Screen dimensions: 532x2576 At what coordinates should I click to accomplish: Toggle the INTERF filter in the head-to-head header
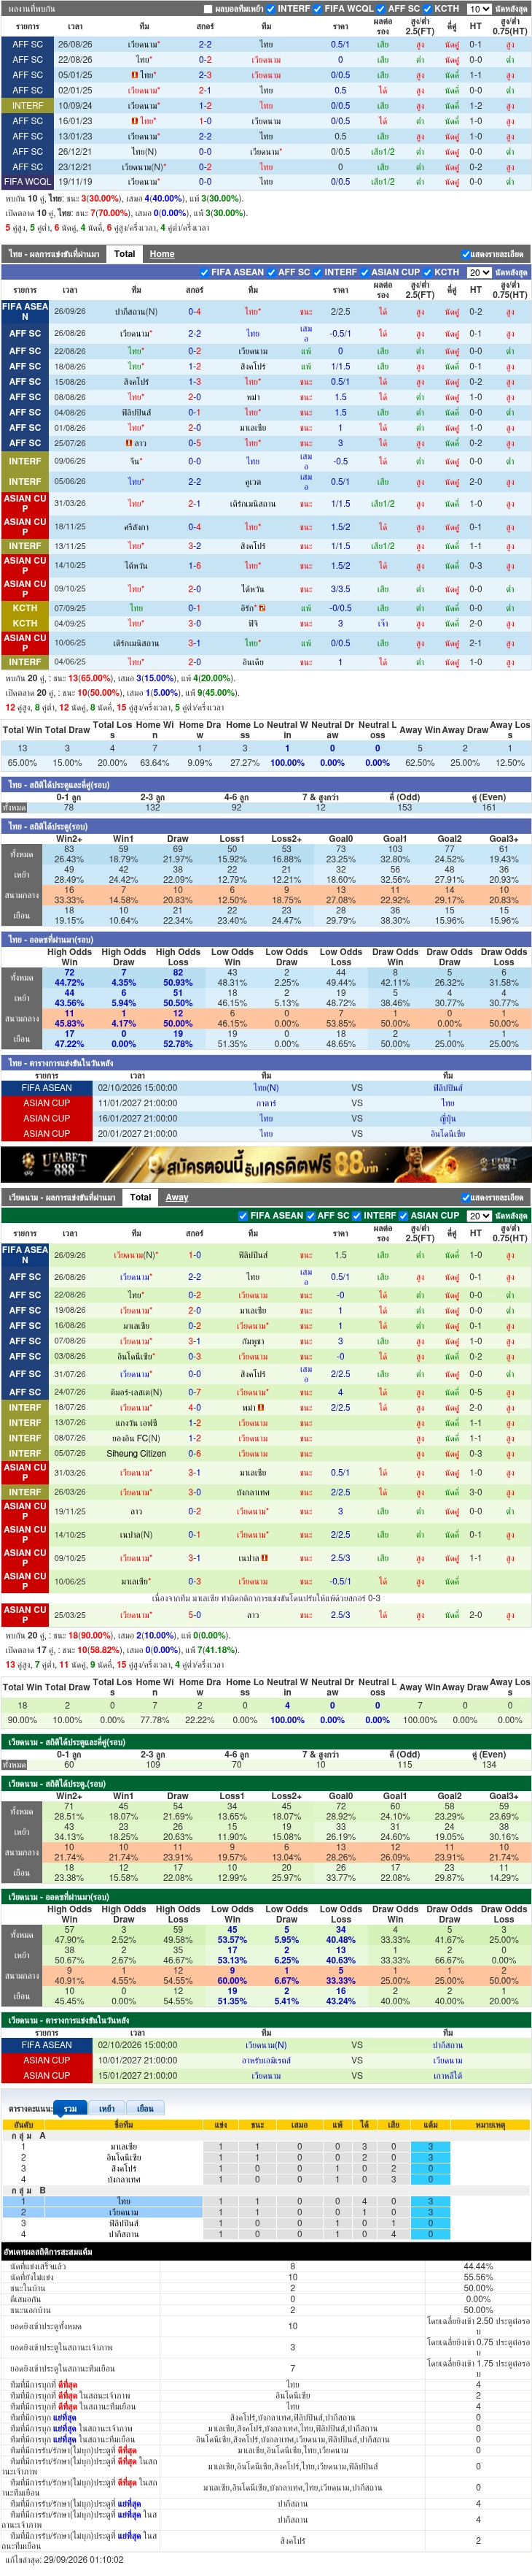[x=272, y=9]
